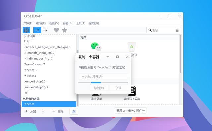Click the star rating icon
The width and height of the screenshot is (212, 131).
pyautogui.click(x=65, y=30)
